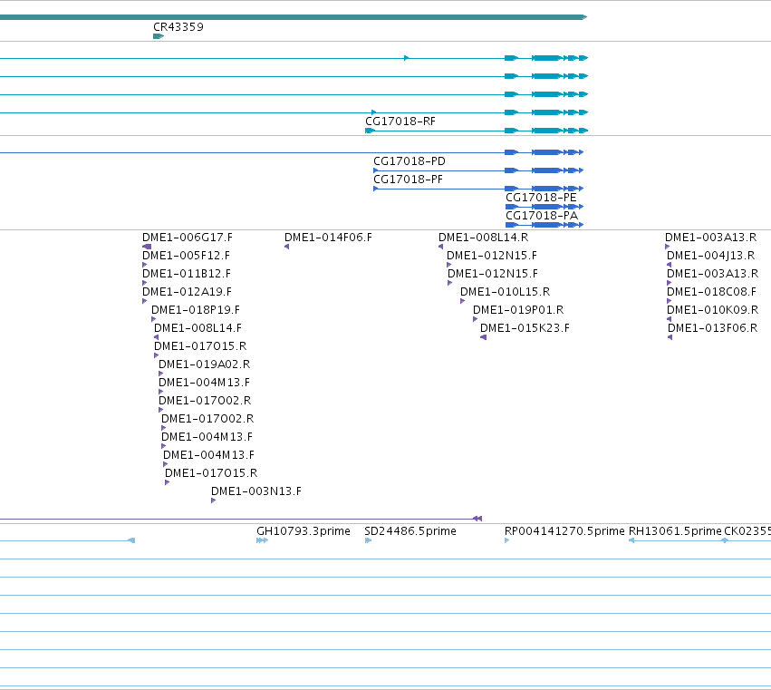Click start arrow of CG17018-PF feature
The image size is (771, 690).
pos(376,189)
